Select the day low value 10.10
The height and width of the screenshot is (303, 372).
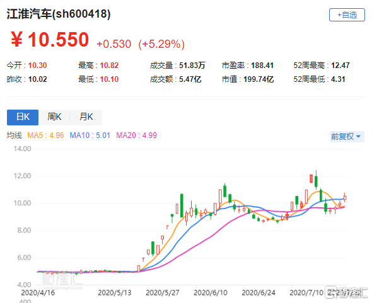[109, 79]
